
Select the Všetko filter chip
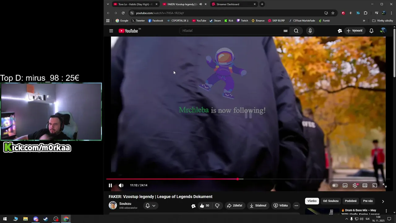pos(312,201)
